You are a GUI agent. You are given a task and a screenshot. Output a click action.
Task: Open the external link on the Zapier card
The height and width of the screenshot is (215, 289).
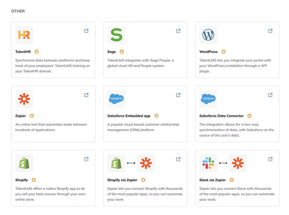click(x=86, y=95)
